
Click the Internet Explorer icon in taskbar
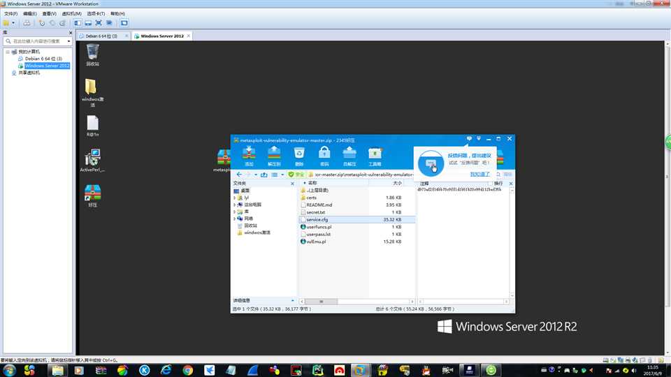pos(166,370)
